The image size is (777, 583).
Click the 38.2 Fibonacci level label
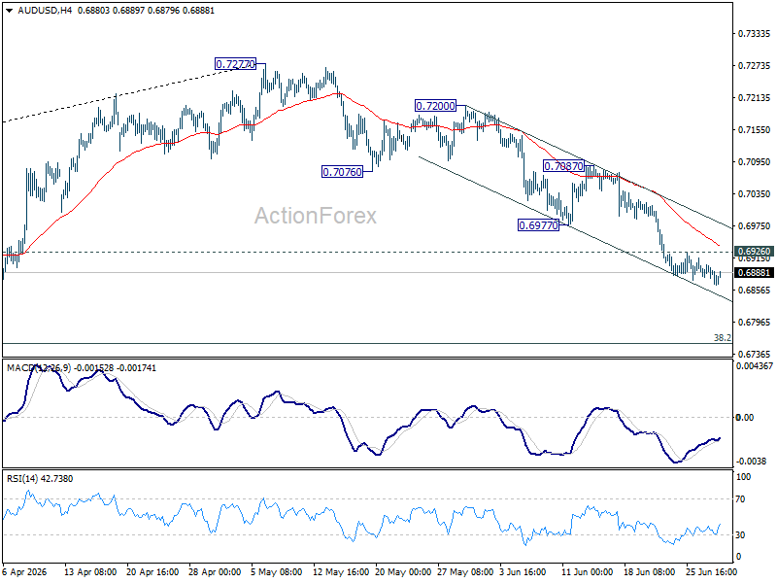coord(722,337)
